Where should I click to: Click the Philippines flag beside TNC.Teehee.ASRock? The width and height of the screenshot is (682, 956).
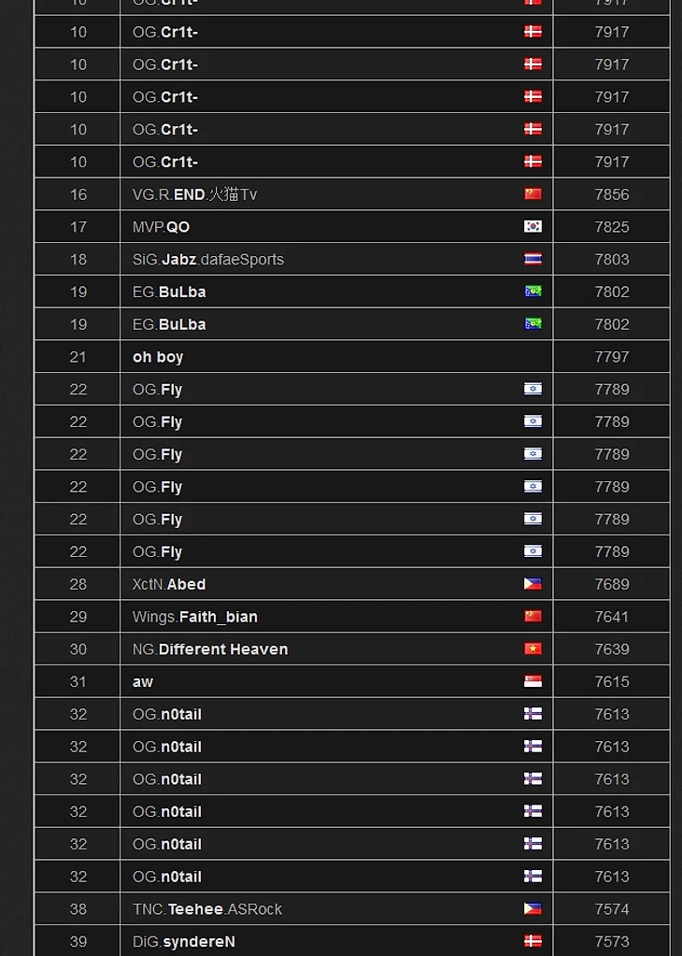[533, 908]
